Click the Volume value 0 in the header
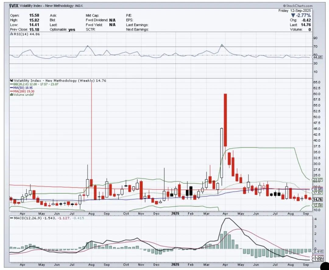The width and height of the screenshot is (329, 270). [310, 30]
